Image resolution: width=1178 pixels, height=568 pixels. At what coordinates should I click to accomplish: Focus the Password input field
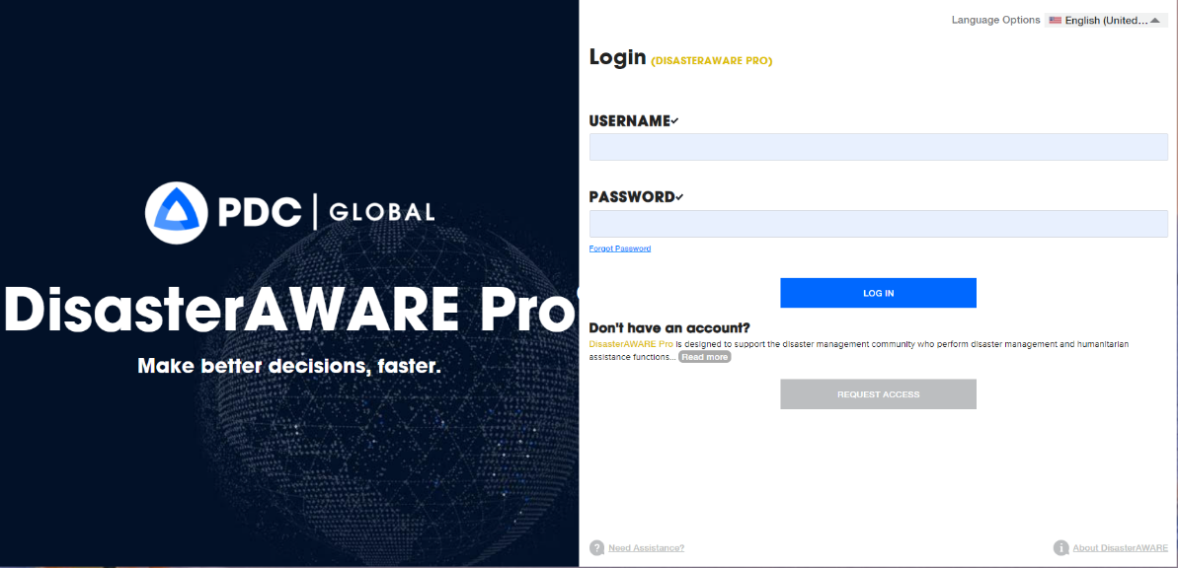pyautogui.click(x=878, y=224)
